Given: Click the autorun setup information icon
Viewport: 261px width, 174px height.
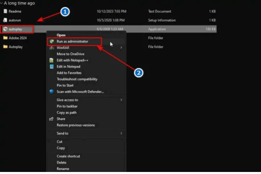Looking at the screenshot, I should [5, 20].
